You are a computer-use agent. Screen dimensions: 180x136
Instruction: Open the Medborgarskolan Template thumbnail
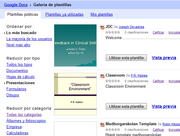click(x=75, y=129)
